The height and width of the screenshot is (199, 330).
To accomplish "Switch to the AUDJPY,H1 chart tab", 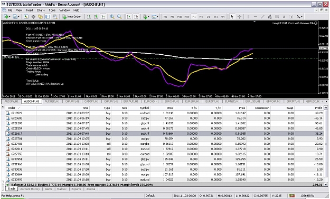I will click(11, 102).
